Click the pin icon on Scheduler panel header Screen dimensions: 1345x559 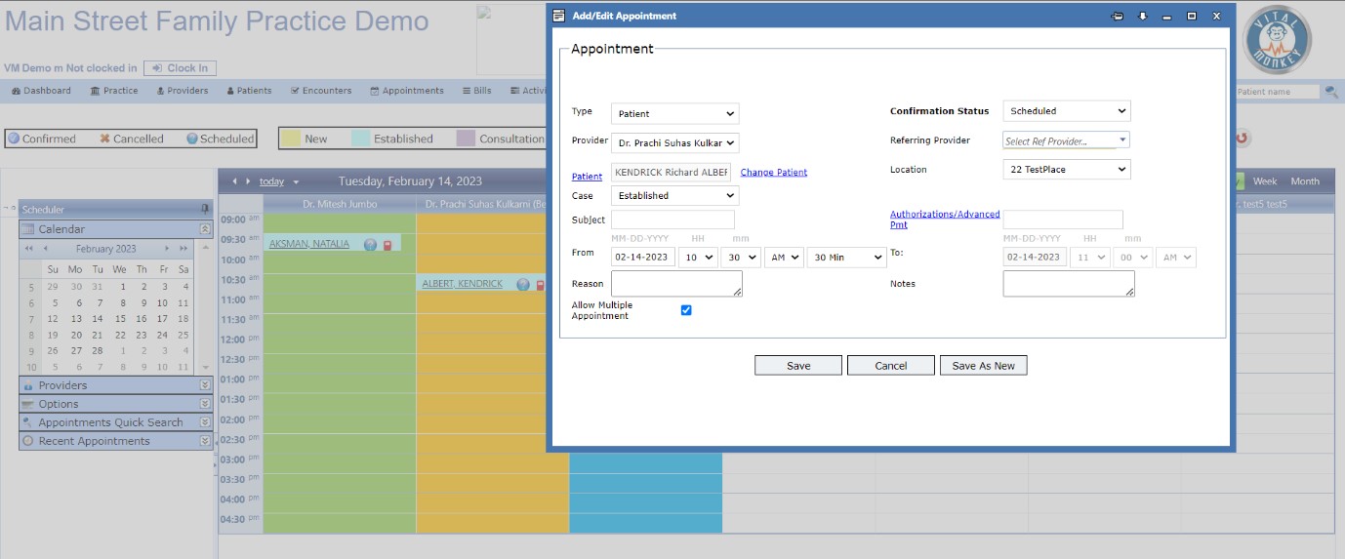pos(204,209)
